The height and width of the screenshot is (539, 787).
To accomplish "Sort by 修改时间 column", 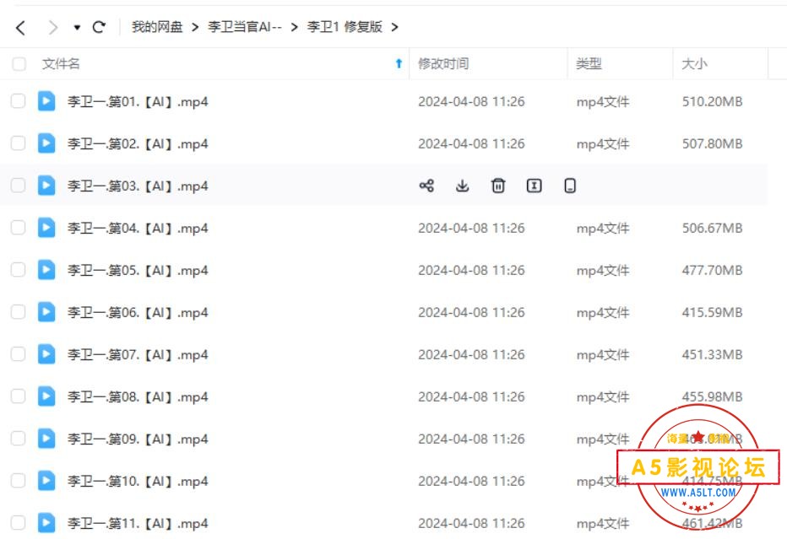I will [443, 63].
